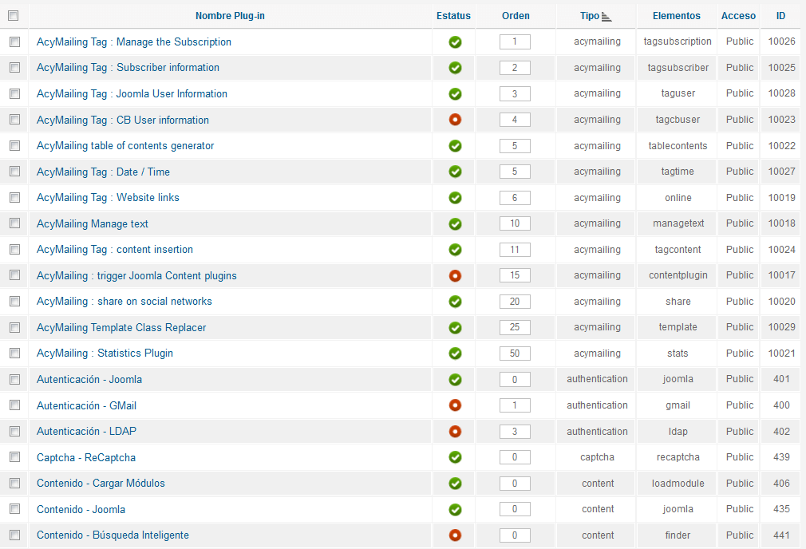
Task: Tick the Captcha - ReCaptcha row checkbox
Action: pos(15,457)
